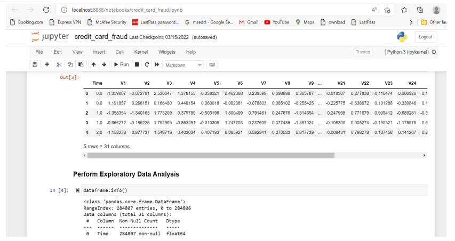Click the Trusted notebook button

[363, 52]
